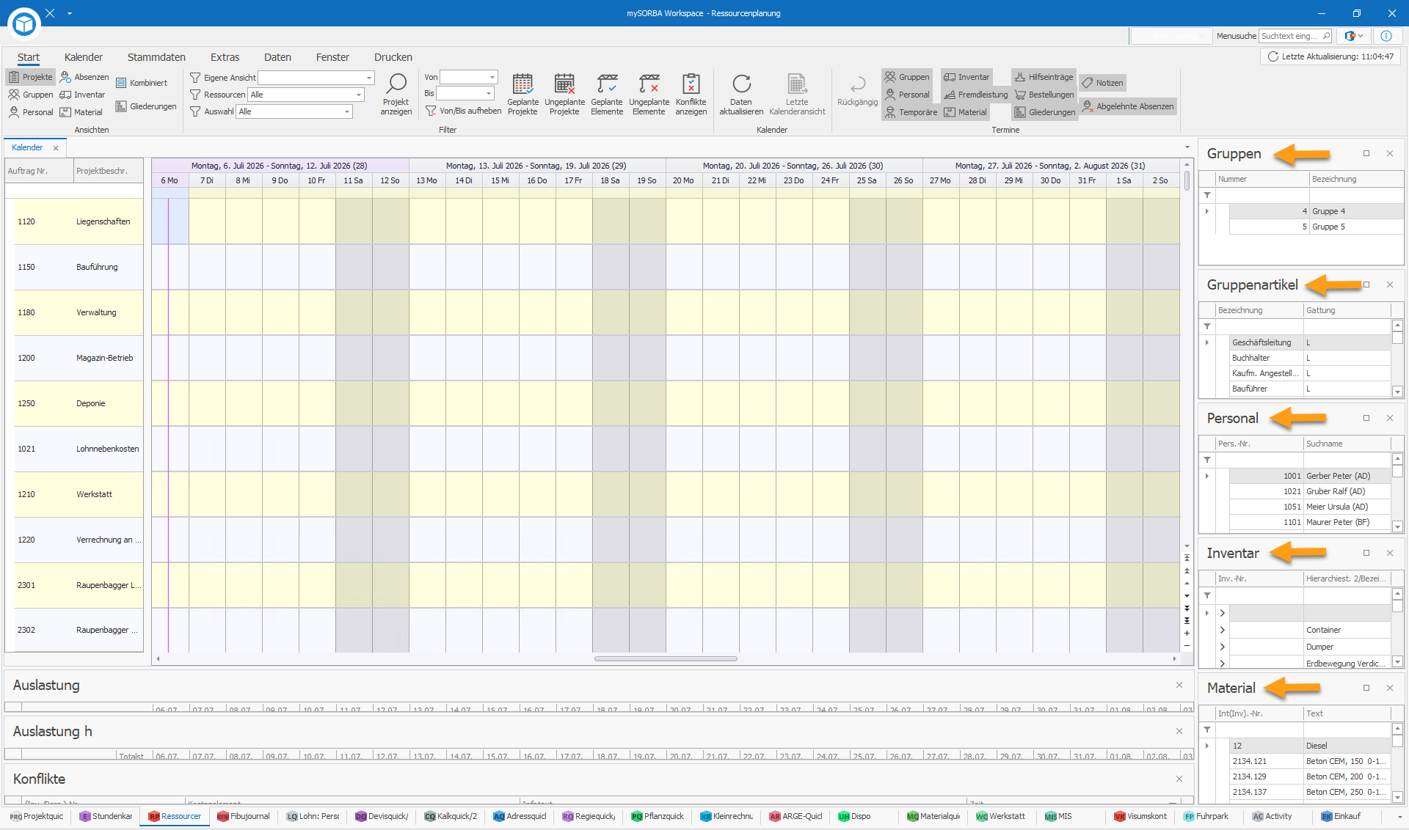Click the Projekt anzeigen magnifier icon
The height and width of the screenshot is (830, 1409).
(396, 84)
